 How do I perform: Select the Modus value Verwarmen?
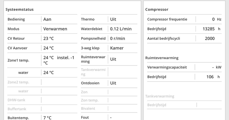pos(55,29)
